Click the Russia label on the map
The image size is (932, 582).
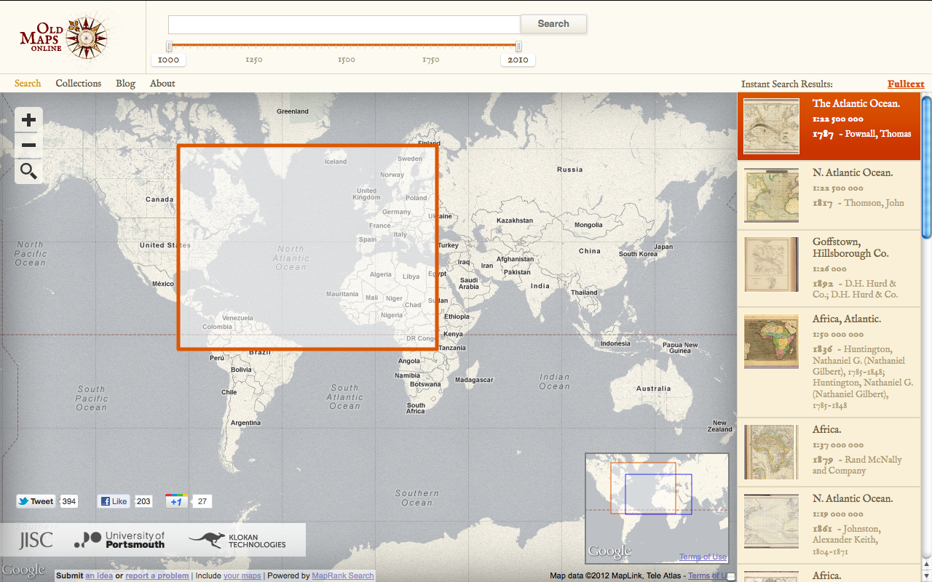(x=570, y=170)
